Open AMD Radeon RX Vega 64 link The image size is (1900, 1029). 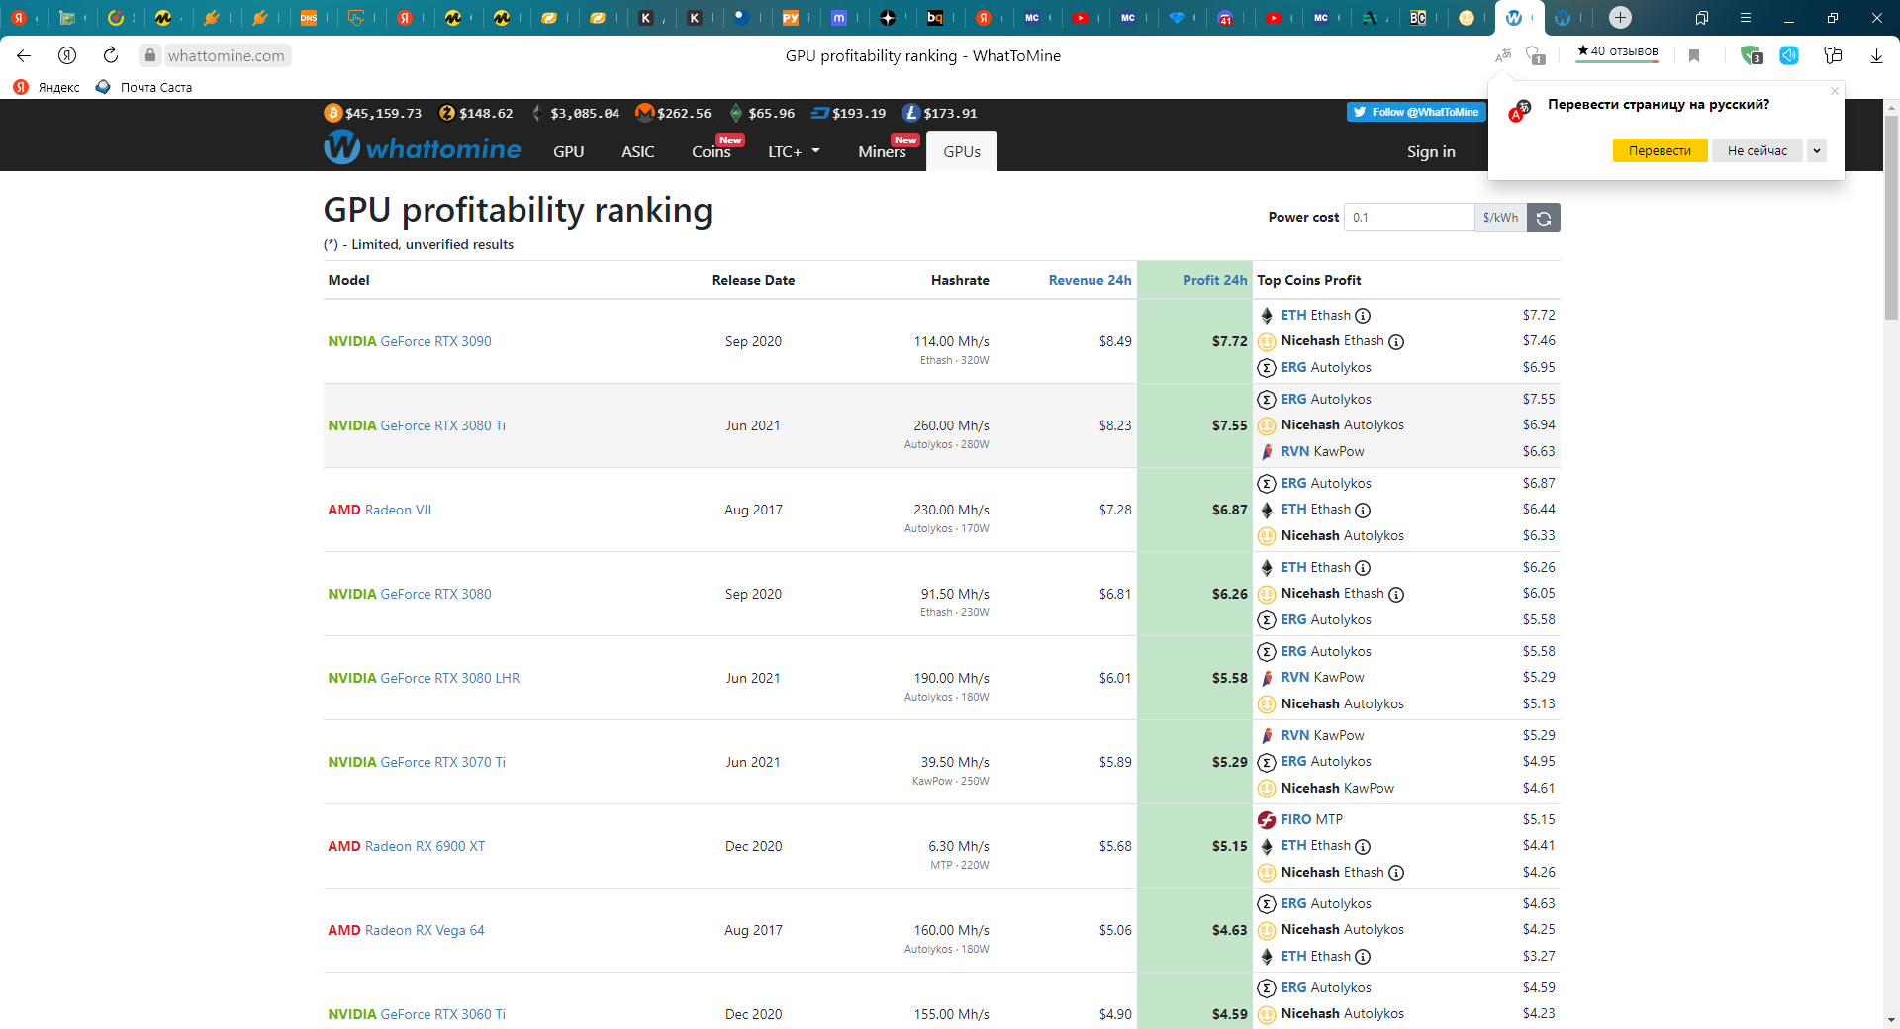406,930
